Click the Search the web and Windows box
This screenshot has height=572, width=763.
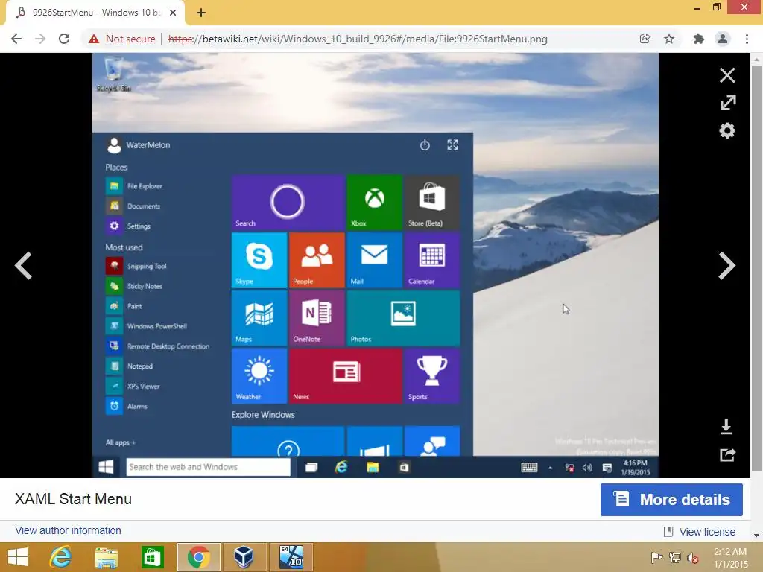[x=209, y=467]
